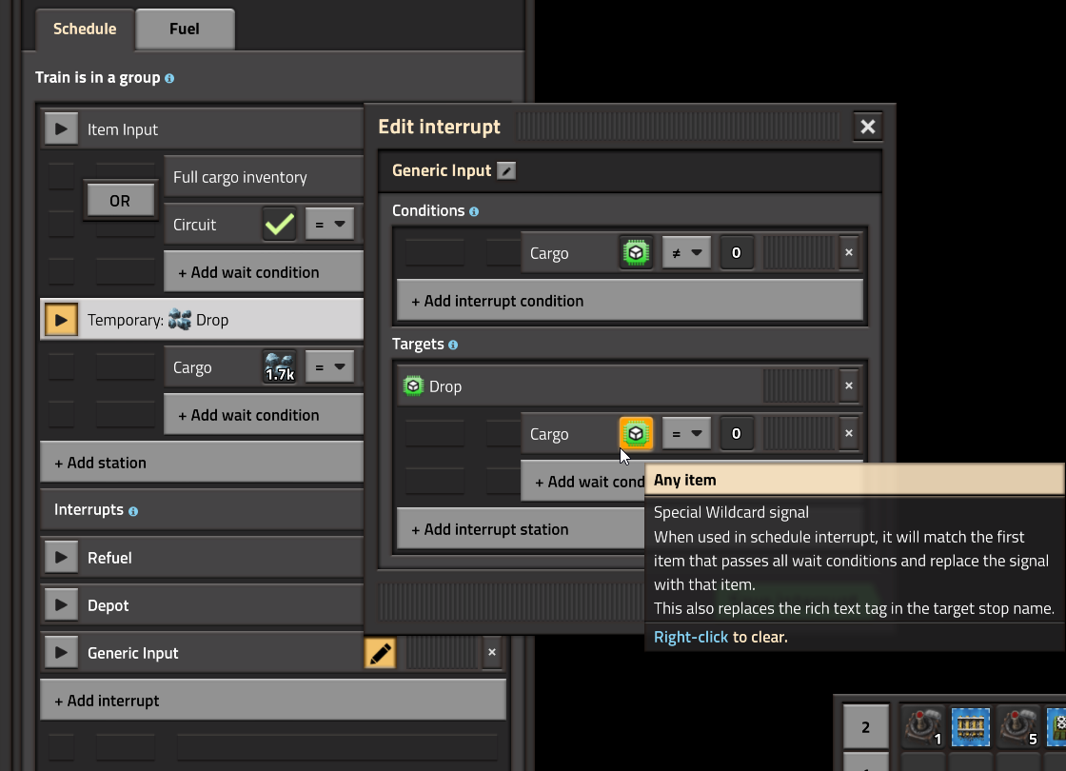Remove the Cargo interrupt condition
The image size is (1066, 771).
[x=849, y=253]
